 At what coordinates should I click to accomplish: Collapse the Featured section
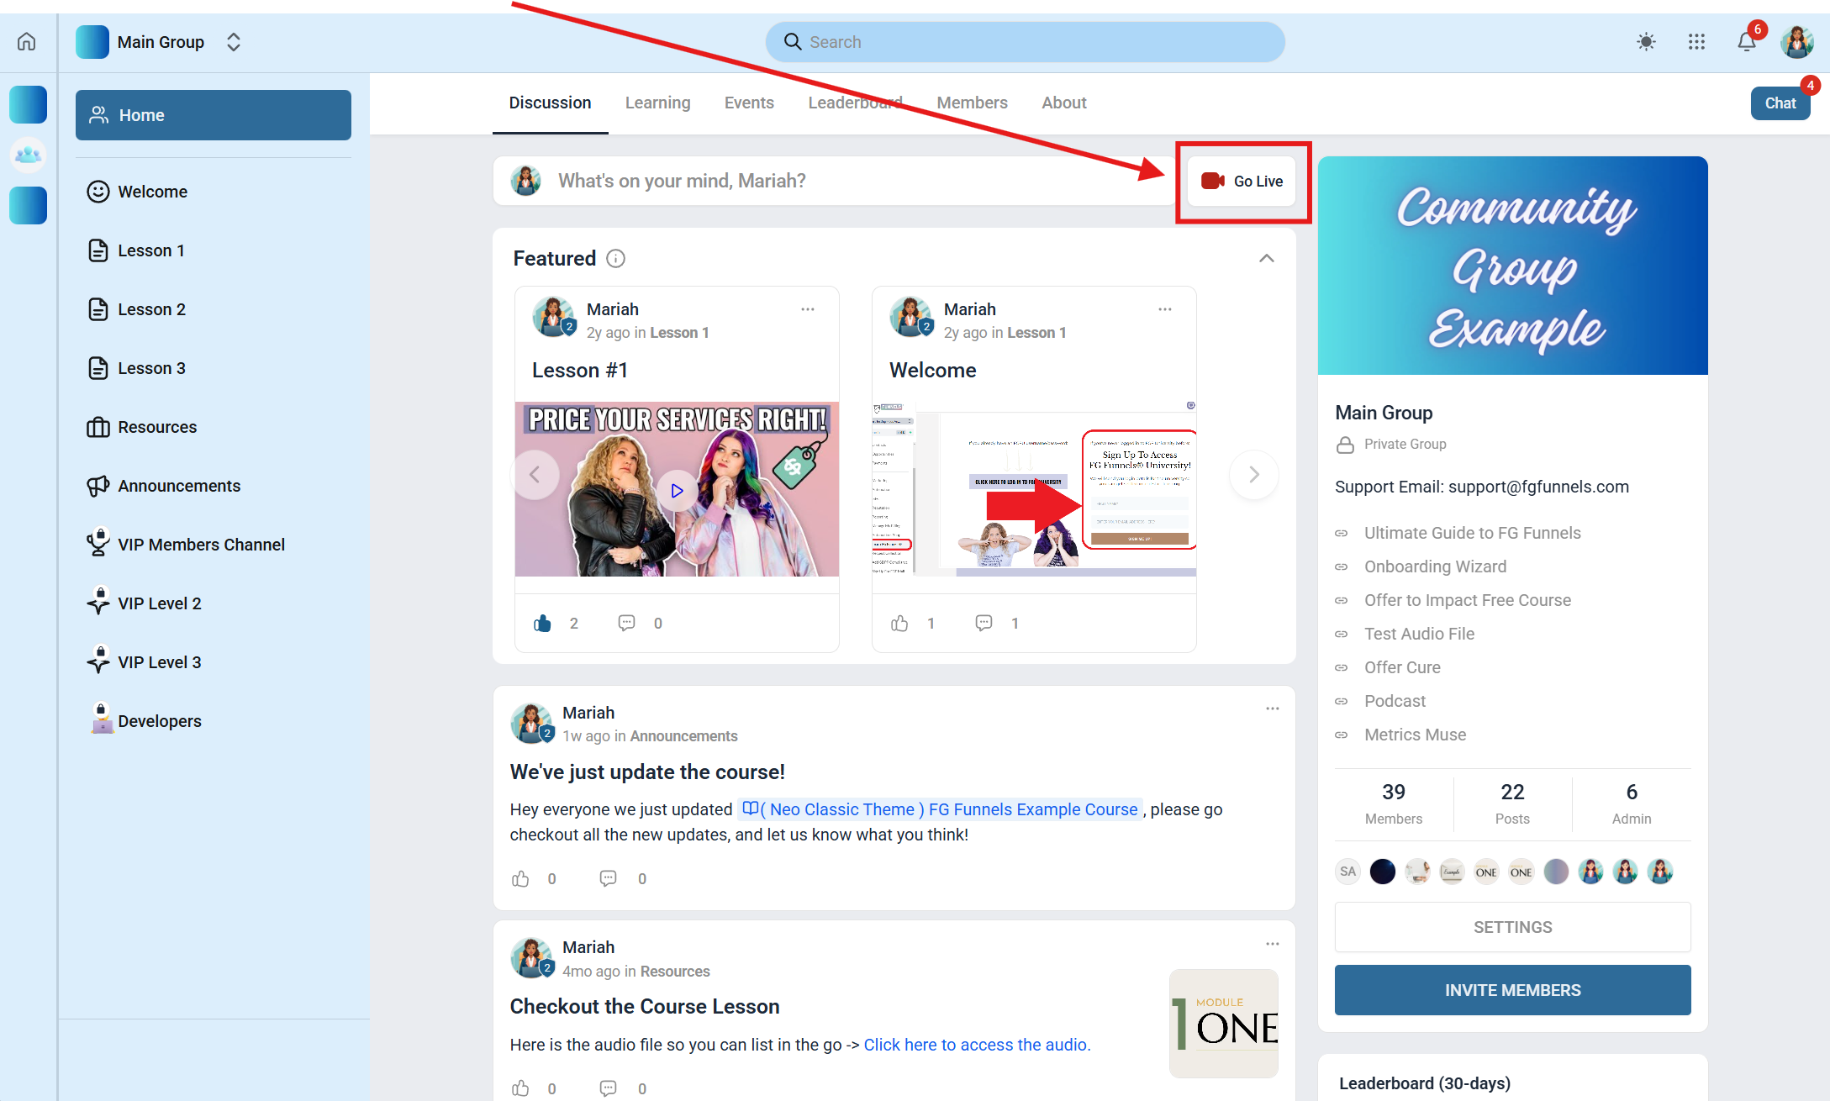pos(1266,259)
